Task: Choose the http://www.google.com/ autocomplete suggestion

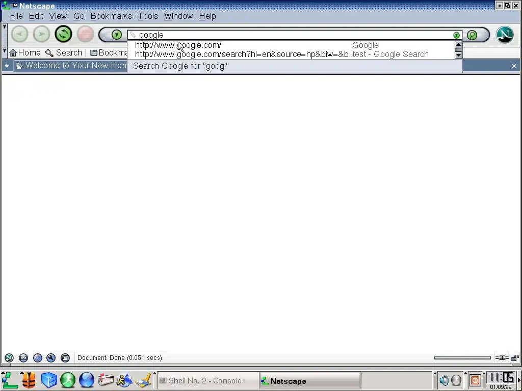Action: coord(291,45)
